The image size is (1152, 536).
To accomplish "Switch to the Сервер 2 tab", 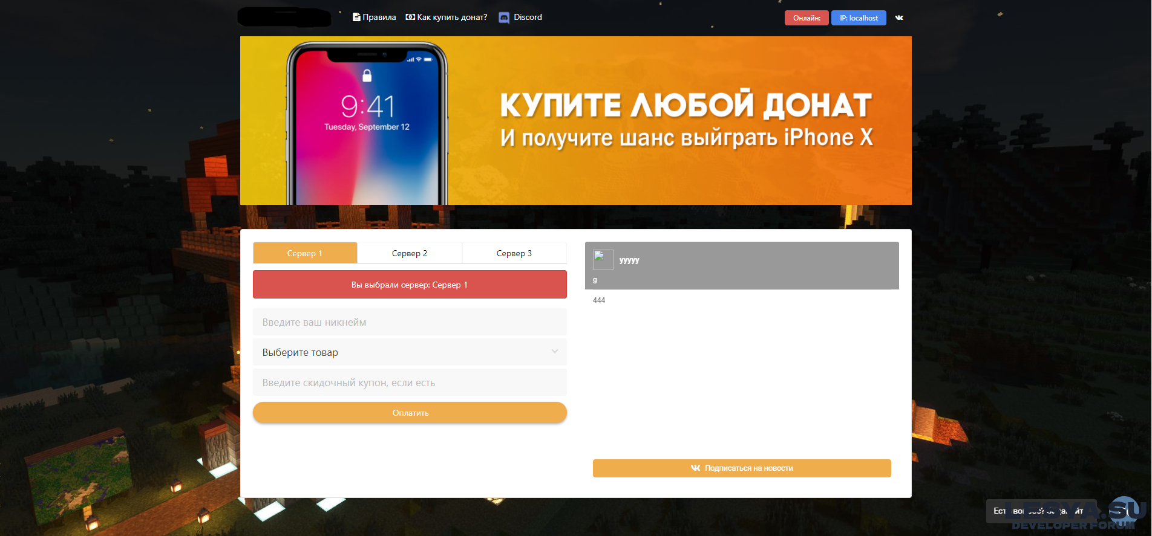I will [410, 253].
